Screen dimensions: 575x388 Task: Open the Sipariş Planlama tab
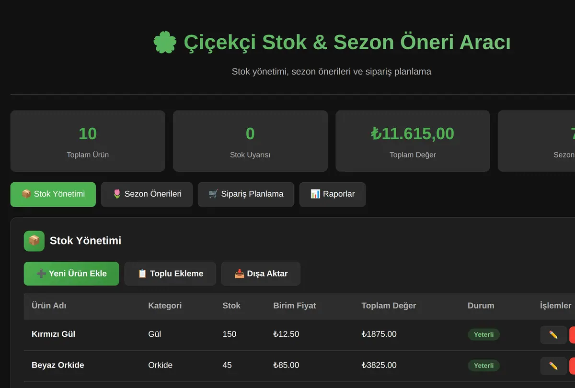pyautogui.click(x=246, y=194)
